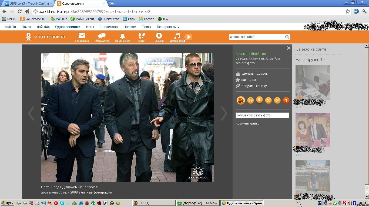This screenshot has height=207, width=369.
Task: Expand Все проекты dropdown
Action: click(168, 27)
